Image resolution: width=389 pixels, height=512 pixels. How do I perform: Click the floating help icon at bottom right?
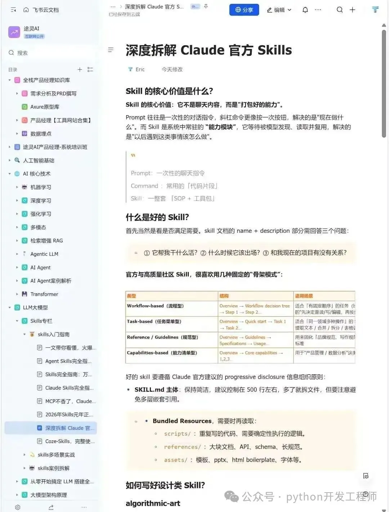(x=366, y=494)
